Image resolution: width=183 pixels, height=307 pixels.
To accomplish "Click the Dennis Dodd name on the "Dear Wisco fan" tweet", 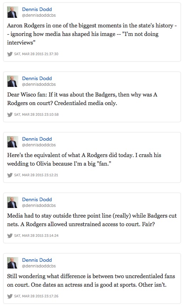I will (x=37, y=78).
